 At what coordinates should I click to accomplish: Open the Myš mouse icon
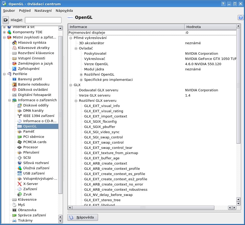point(14,205)
